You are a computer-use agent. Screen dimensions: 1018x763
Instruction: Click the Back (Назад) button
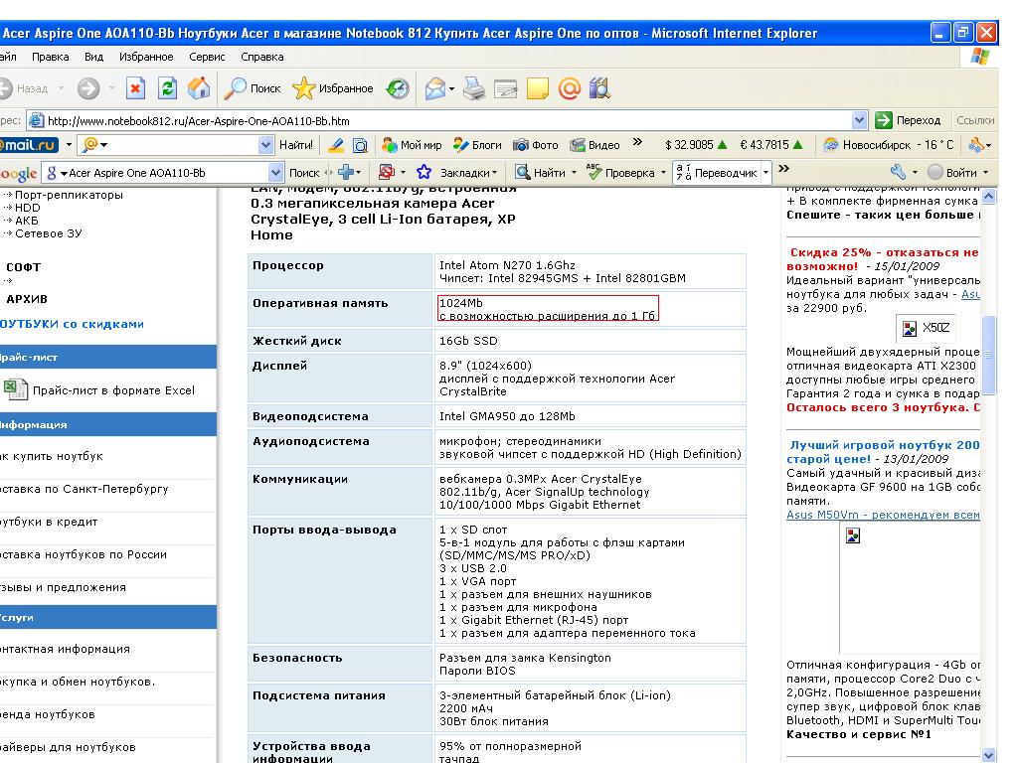pos(25,88)
